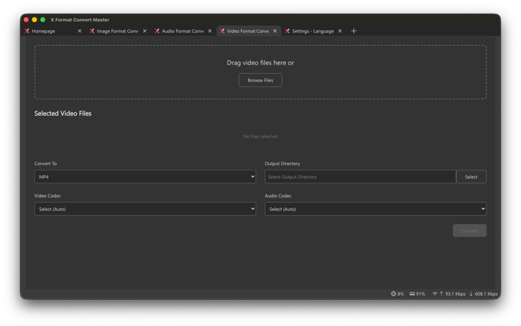Open a new tab with the plus icon
The image size is (521, 326).
354,31
